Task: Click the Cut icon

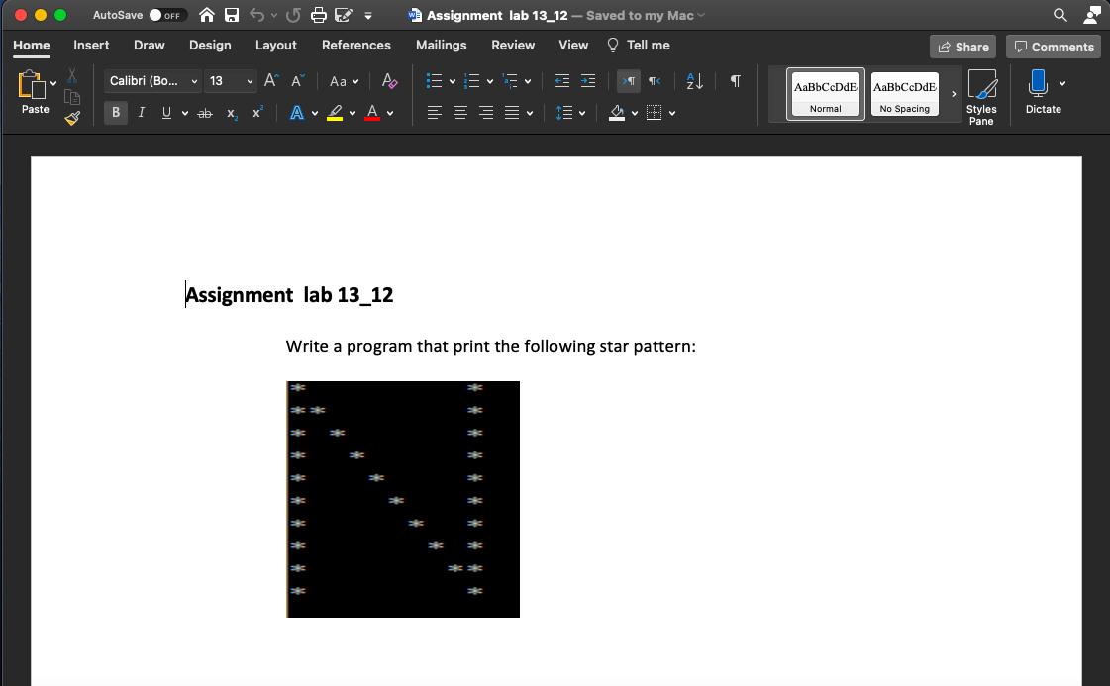Action: 71,77
